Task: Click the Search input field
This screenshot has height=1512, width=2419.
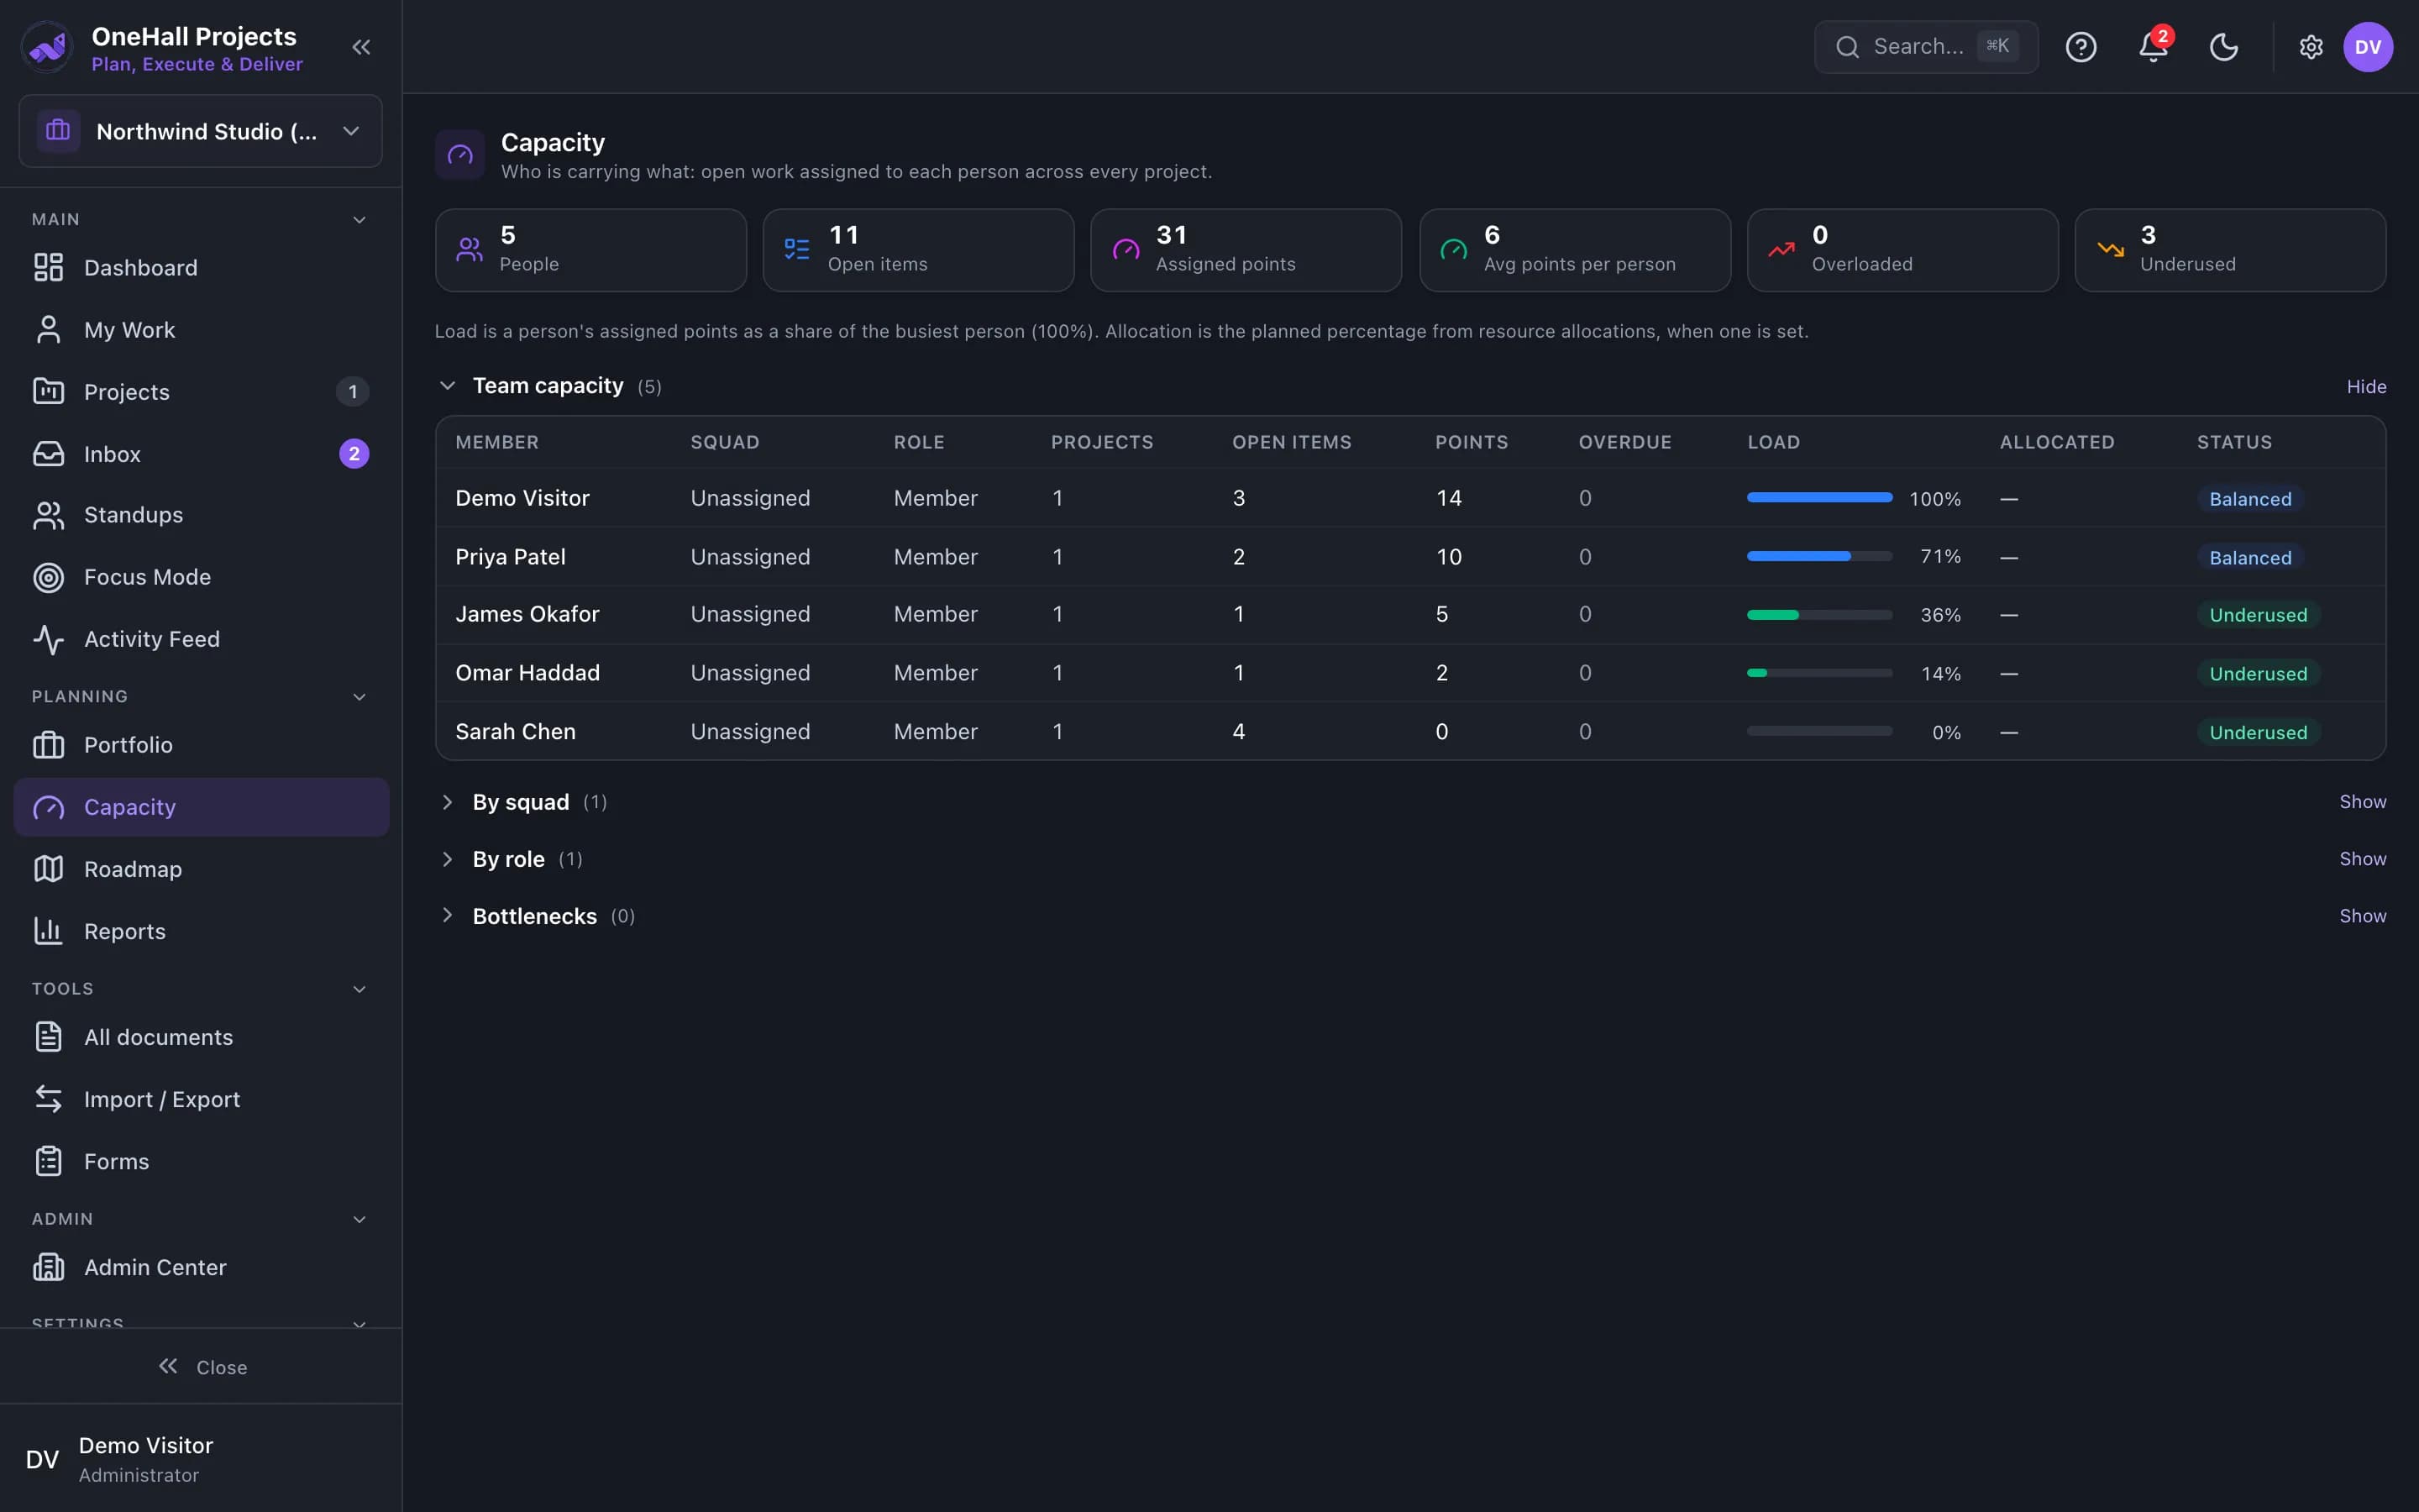Action: pos(1925,47)
